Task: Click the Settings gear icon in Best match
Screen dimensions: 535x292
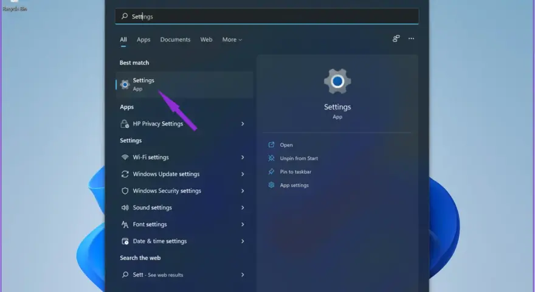Action: click(x=125, y=85)
